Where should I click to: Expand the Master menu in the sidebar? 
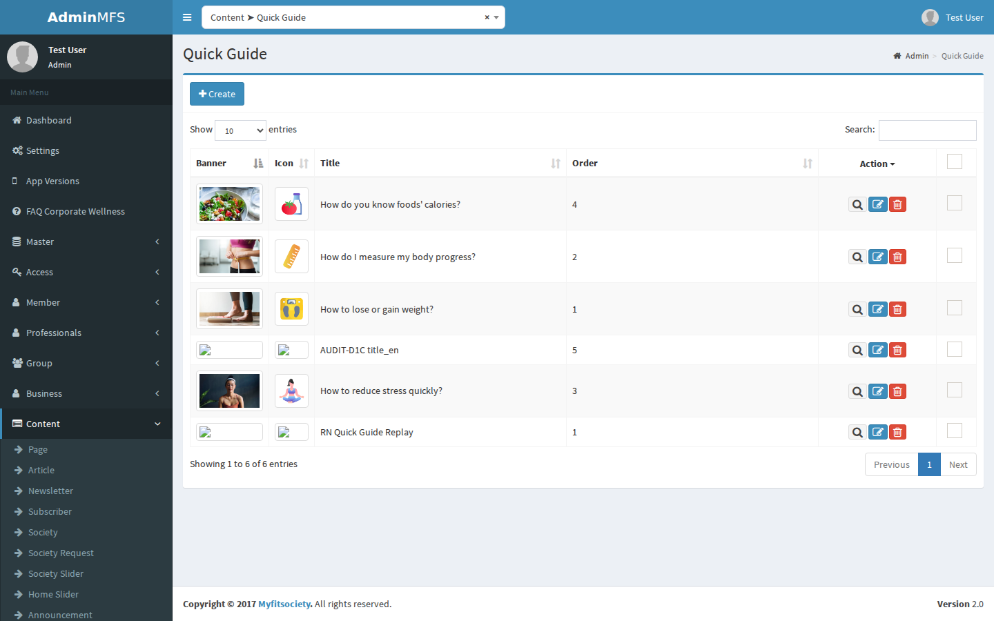[86, 241]
